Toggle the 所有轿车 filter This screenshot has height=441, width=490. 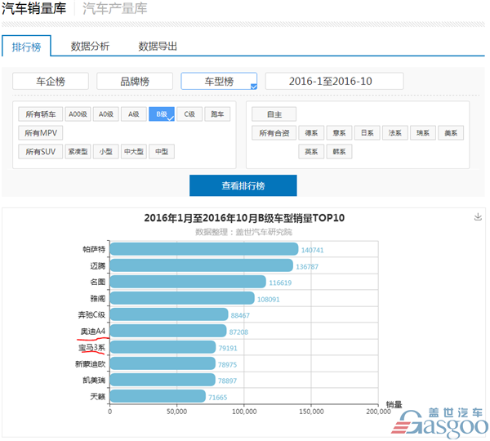coord(41,114)
